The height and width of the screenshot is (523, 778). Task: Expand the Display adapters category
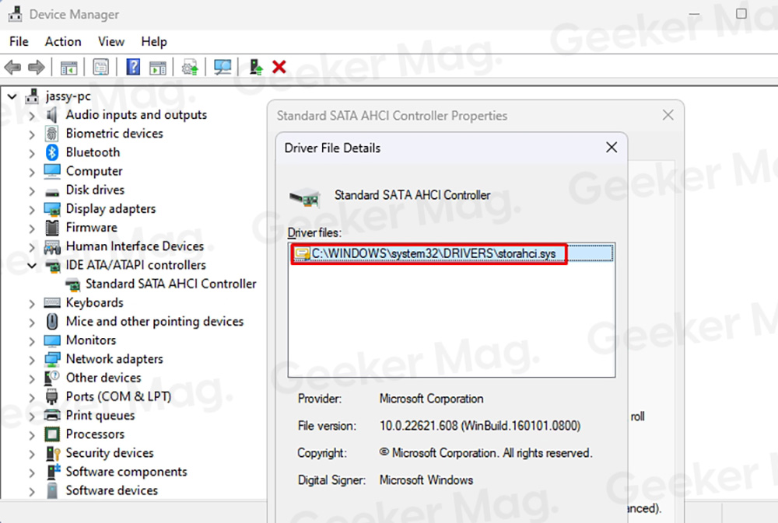click(x=32, y=210)
